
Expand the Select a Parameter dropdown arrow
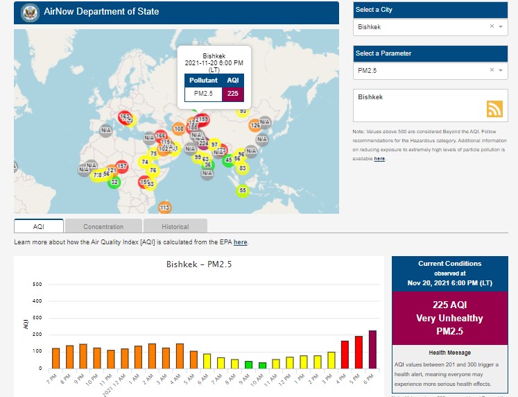point(501,70)
